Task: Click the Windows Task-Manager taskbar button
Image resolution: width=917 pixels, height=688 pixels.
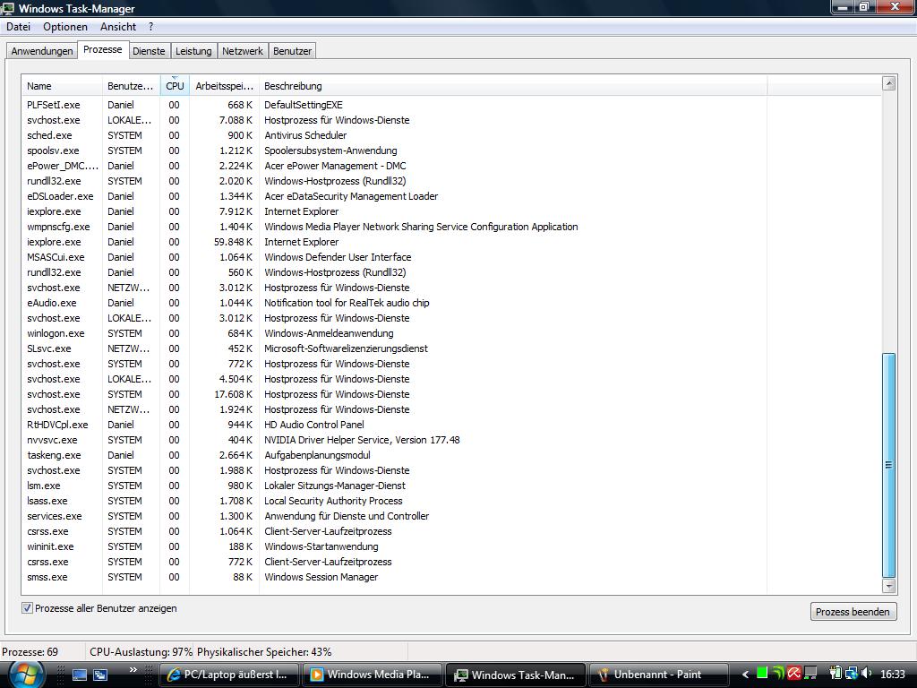Action: tap(516, 675)
